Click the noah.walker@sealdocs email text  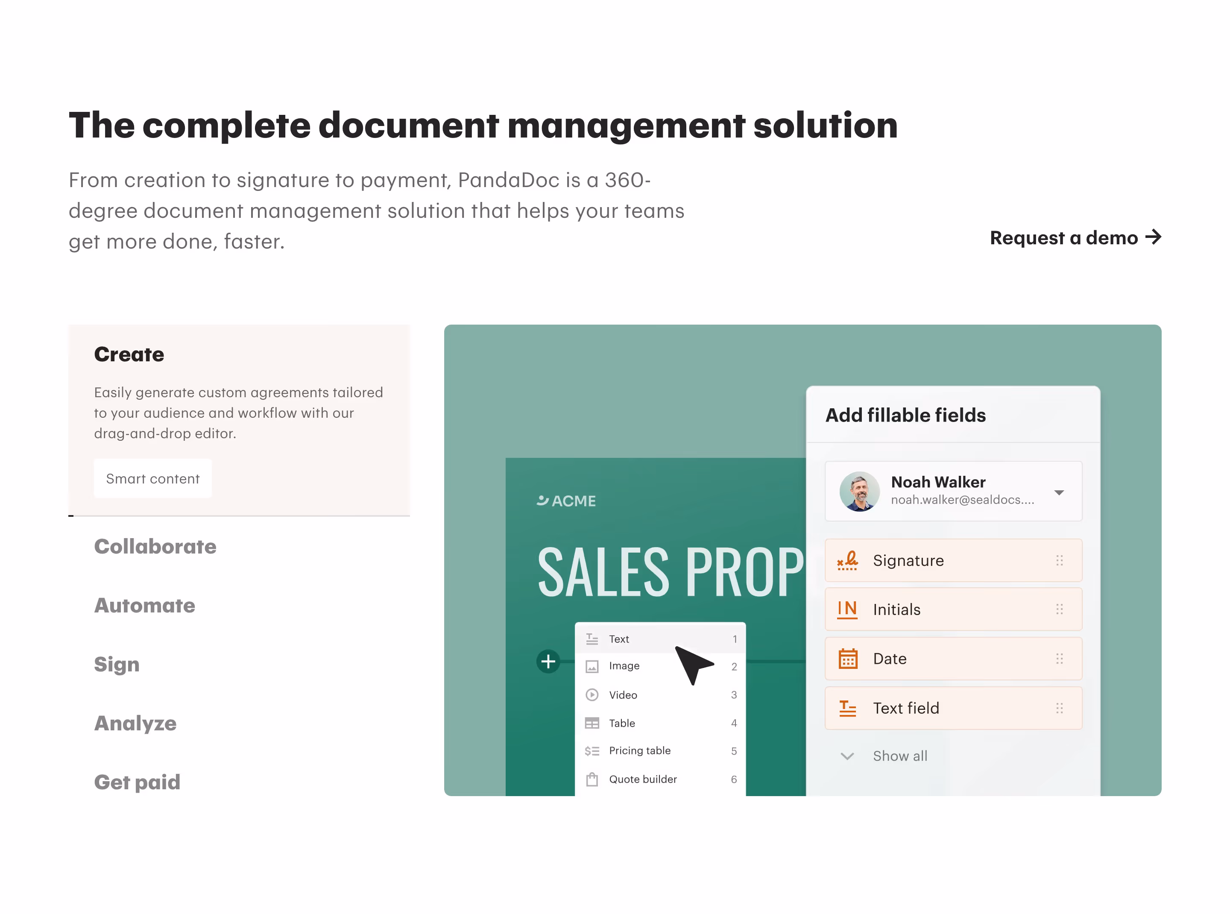(x=962, y=500)
